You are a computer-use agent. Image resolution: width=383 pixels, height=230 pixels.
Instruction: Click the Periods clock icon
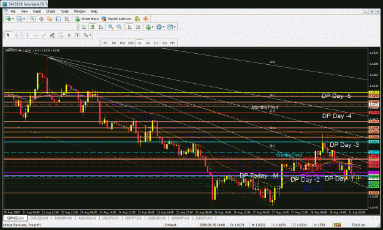click(159, 27)
